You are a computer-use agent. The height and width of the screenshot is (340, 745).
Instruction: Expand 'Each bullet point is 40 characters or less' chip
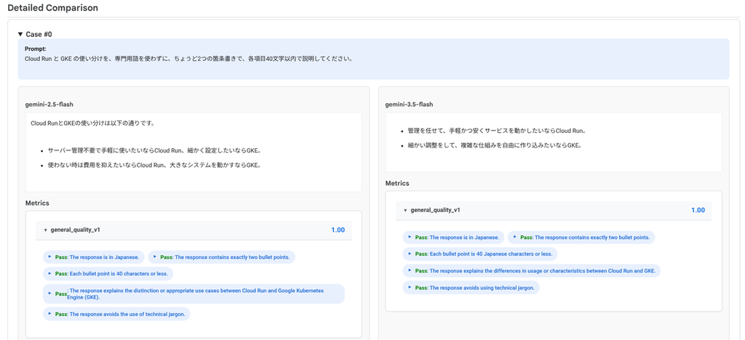108,274
